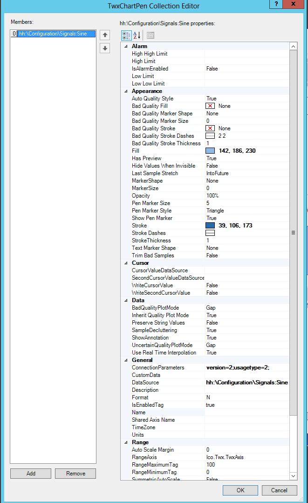This screenshot has width=308, height=503.
Task: Collapse the Appearance category
Action: pos(126,91)
